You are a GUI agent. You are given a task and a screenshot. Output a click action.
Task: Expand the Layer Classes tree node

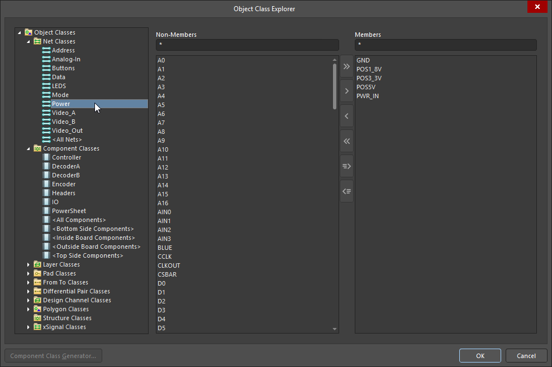29,264
